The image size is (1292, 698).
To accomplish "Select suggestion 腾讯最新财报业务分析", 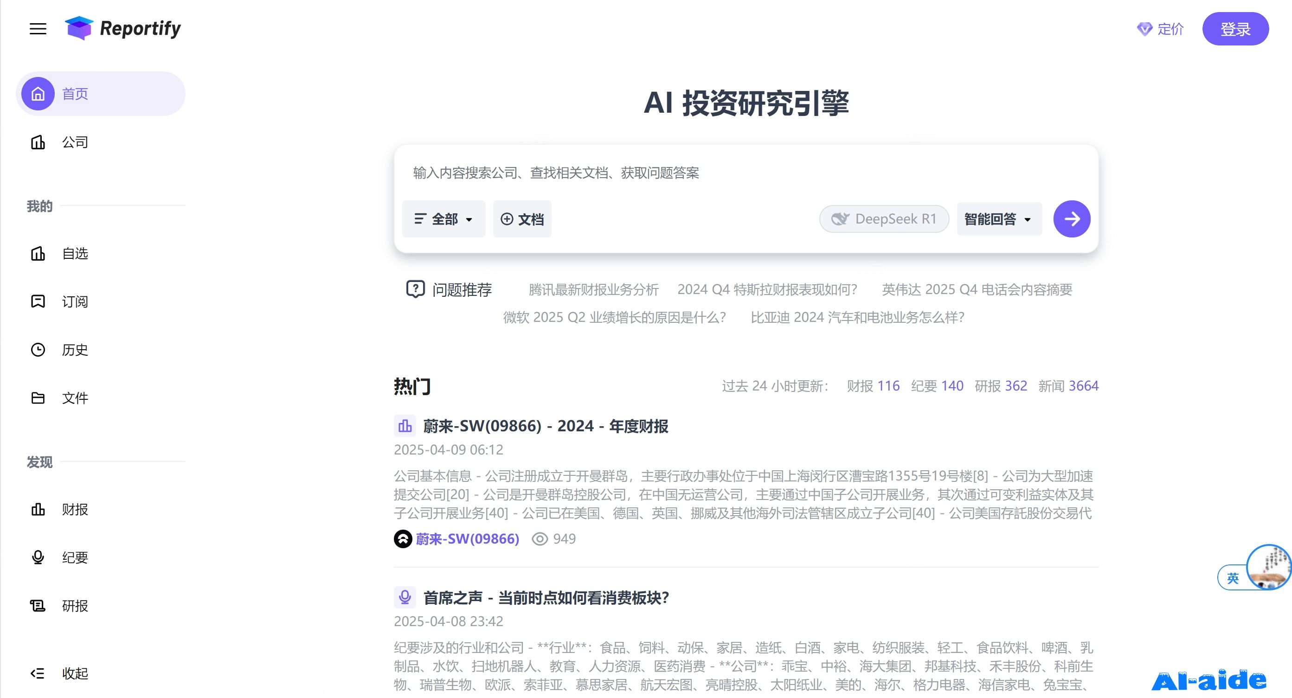I will (x=593, y=290).
